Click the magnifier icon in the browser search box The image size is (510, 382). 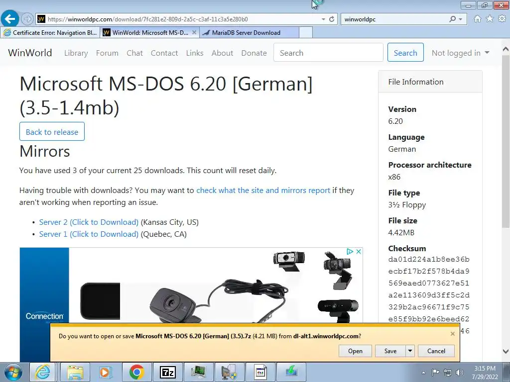452,19
